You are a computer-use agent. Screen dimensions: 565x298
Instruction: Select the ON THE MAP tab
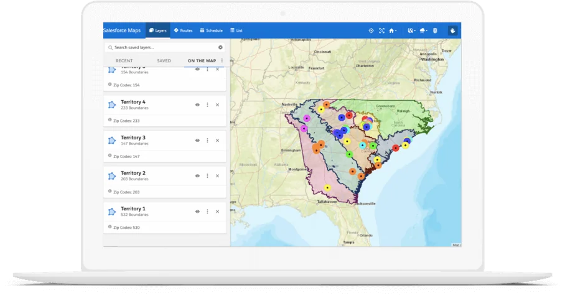(202, 61)
